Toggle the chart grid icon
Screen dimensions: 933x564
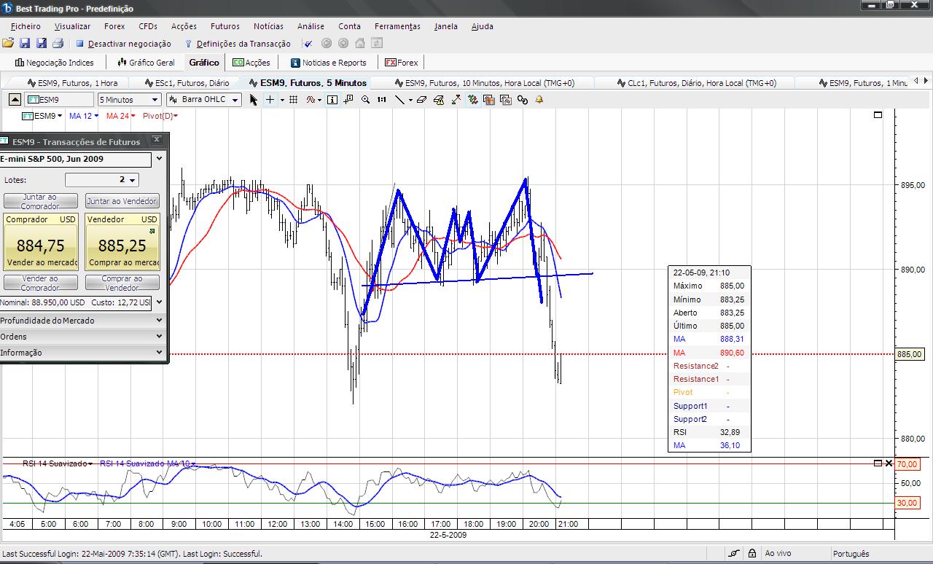293,100
